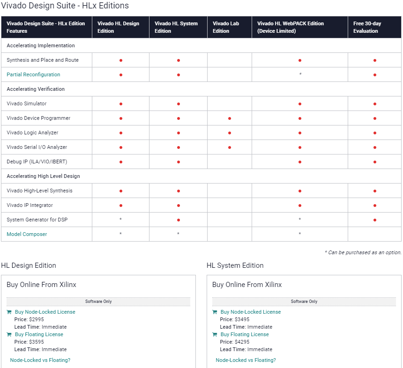The width and height of the screenshot is (403, 368).
Task: Click the Can be purchased as an option footnote
Action: (363, 252)
